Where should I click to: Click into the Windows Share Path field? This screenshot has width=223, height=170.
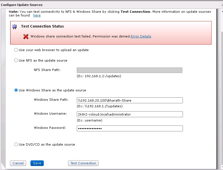(x=130, y=100)
